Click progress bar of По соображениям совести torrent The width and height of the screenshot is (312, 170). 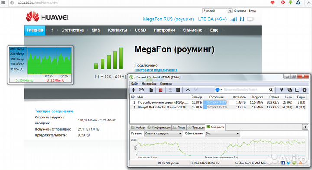point(216,102)
